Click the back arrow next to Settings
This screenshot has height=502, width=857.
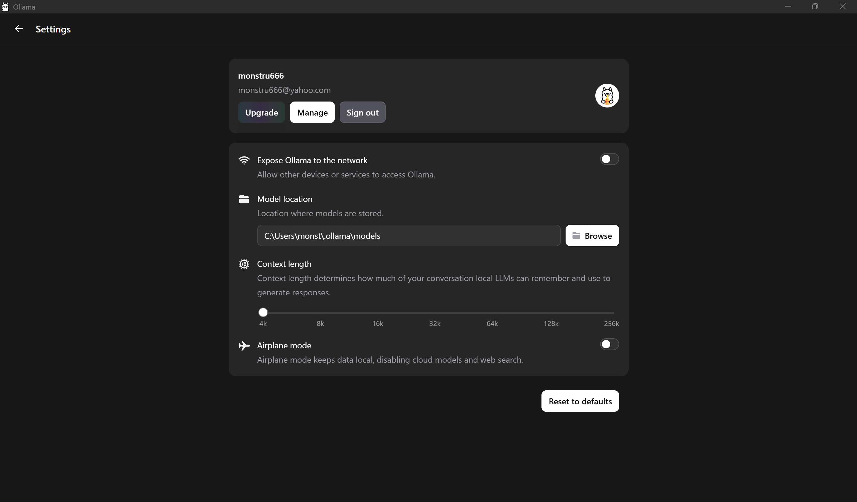coord(19,29)
